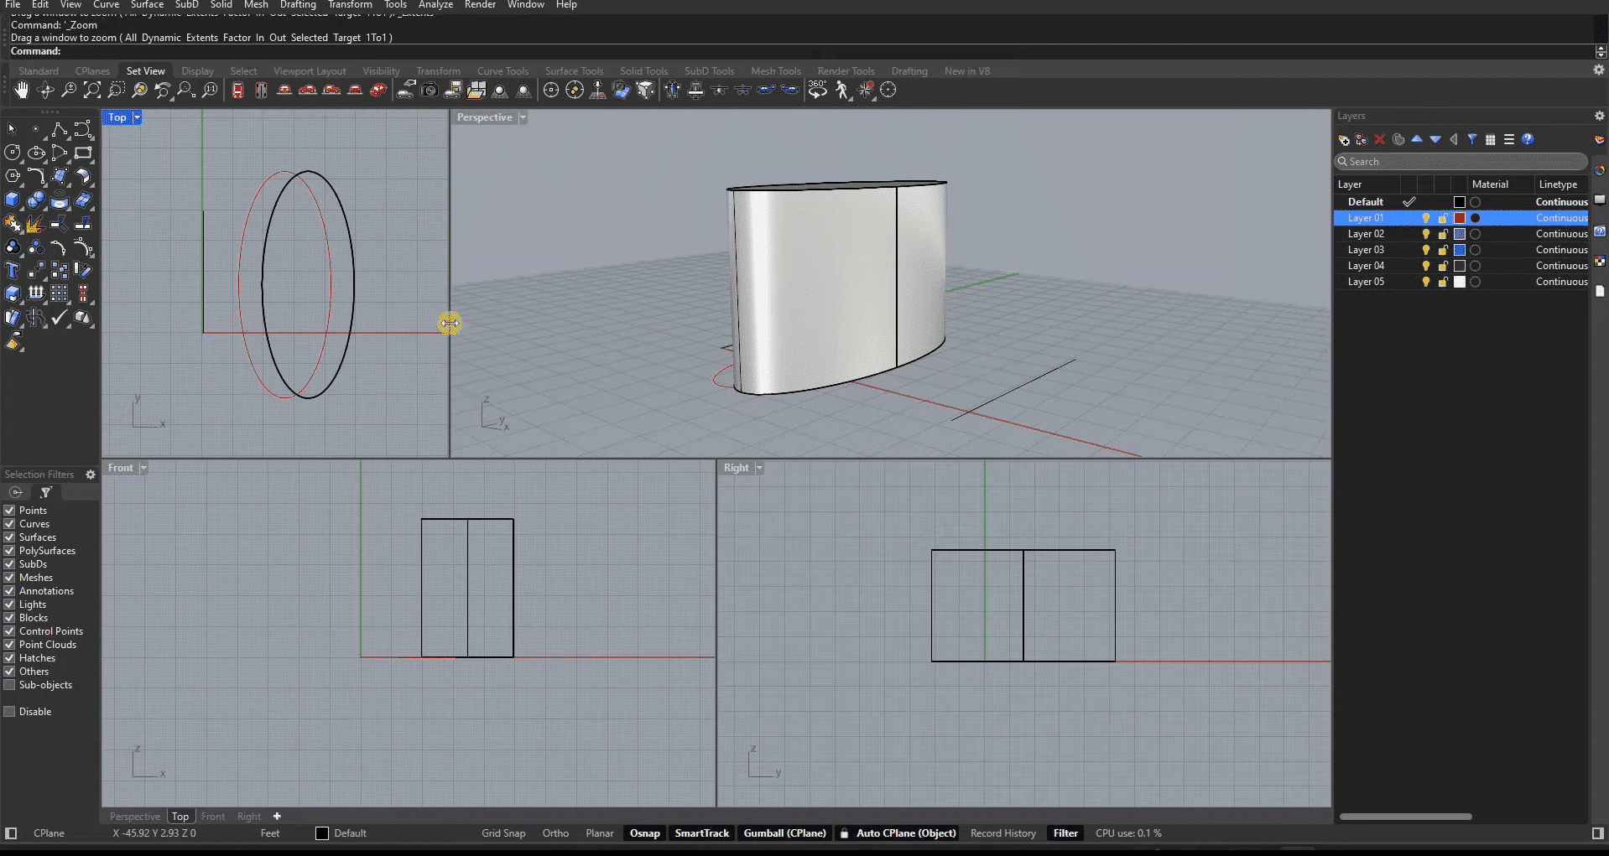Select the Pan hand tool
Image resolution: width=1609 pixels, height=856 pixels.
click(x=21, y=91)
